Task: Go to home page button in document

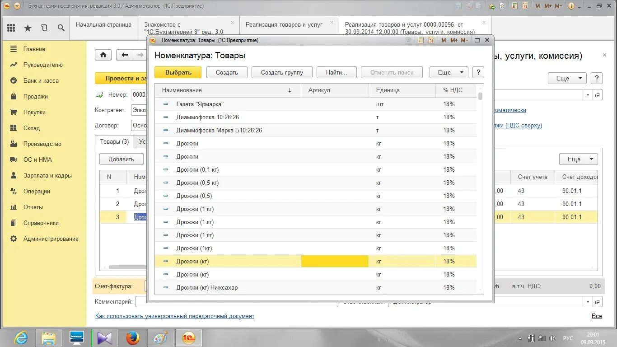Action: [103, 55]
